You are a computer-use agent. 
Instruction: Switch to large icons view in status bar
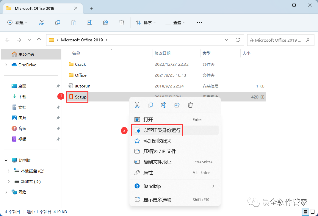click(313, 212)
